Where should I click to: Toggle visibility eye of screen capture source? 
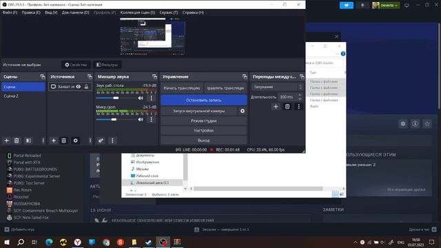coord(79,87)
